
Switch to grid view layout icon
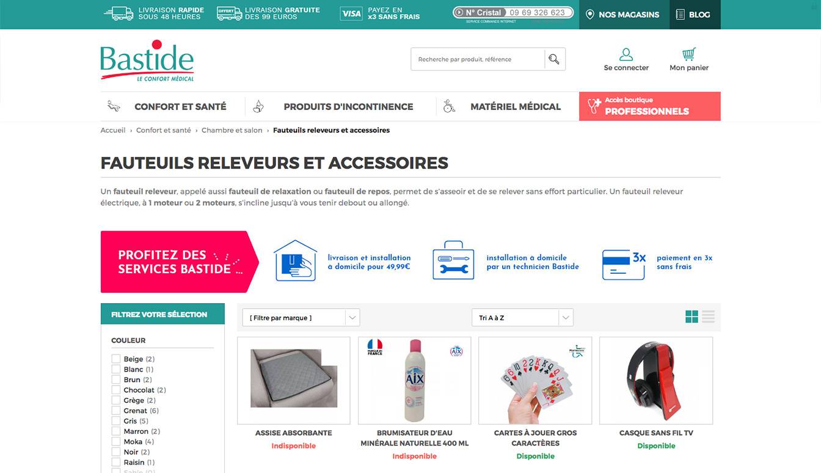click(691, 317)
